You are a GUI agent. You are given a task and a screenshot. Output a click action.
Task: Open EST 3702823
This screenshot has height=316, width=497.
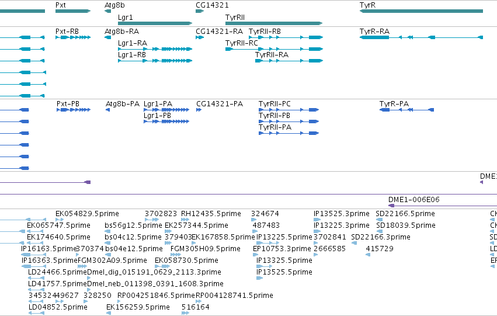point(161,214)
